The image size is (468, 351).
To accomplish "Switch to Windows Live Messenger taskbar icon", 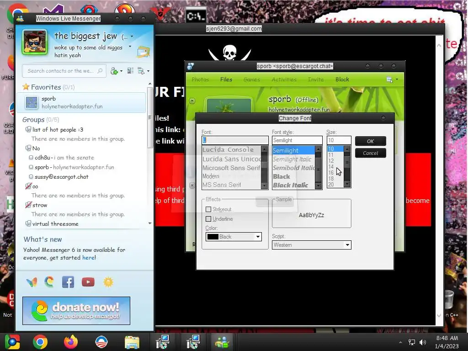I will (222, 342).
